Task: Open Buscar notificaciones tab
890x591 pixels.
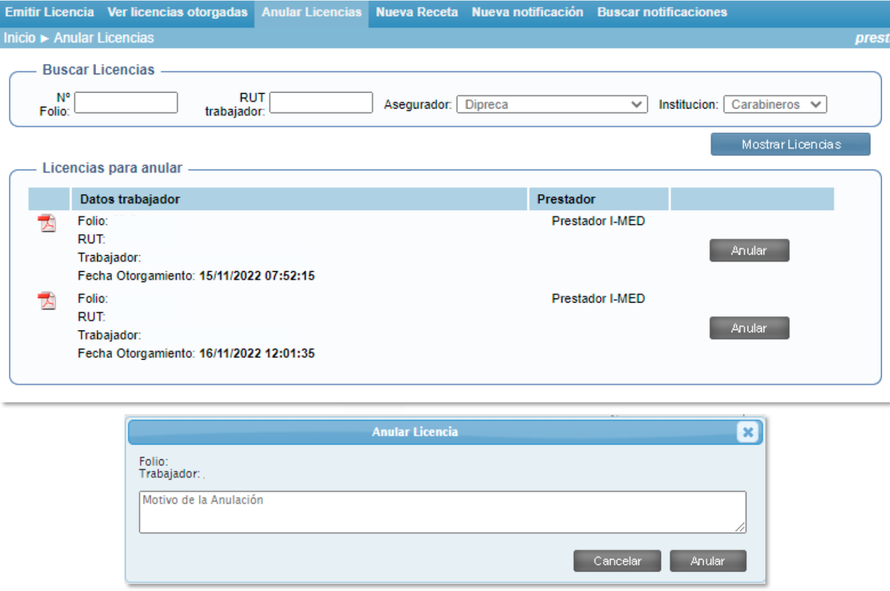Action: click(662, 12)
